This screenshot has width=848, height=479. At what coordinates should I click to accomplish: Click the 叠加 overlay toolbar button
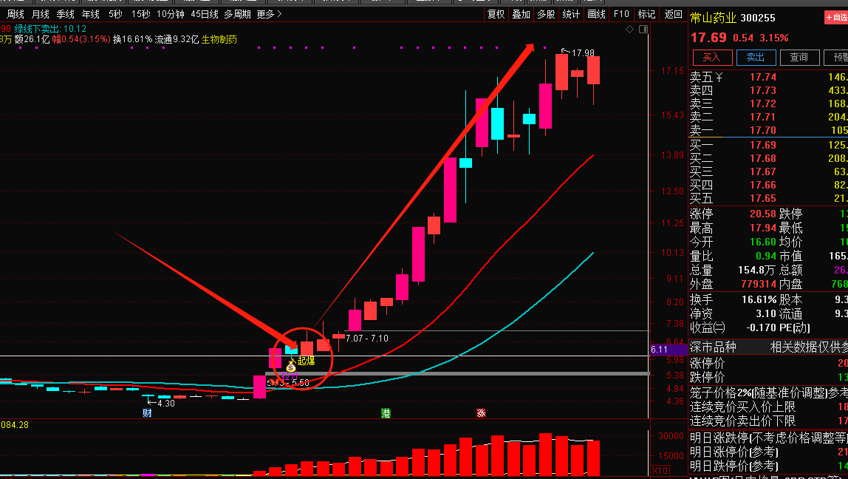click(522, 14)
